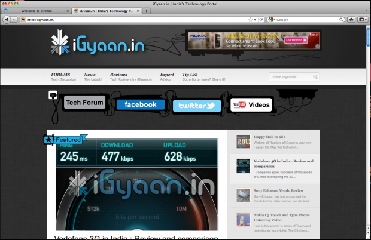Screen dimensions: 371x240
Task: Click the twitter button
Action: pos(197,106)
